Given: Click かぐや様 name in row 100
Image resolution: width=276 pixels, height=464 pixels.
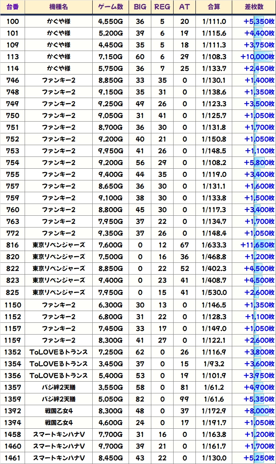Looking at the screenshot, I should click(59, 22).
